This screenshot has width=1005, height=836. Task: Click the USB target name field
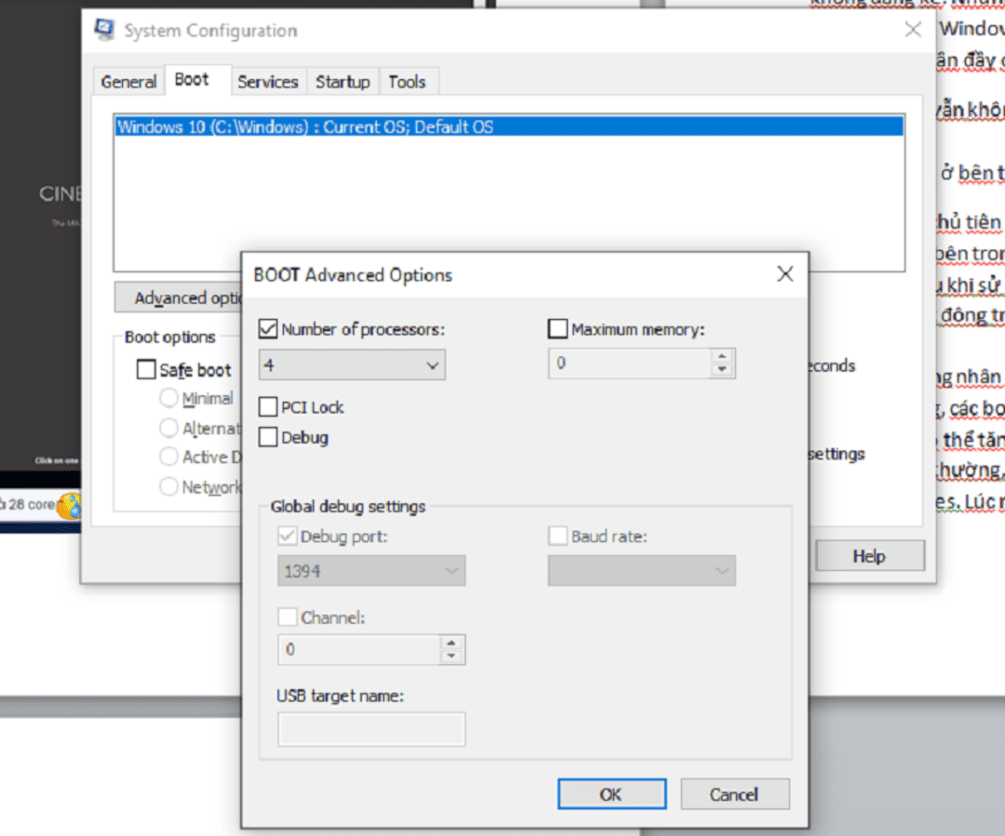[x=371, y=729]
